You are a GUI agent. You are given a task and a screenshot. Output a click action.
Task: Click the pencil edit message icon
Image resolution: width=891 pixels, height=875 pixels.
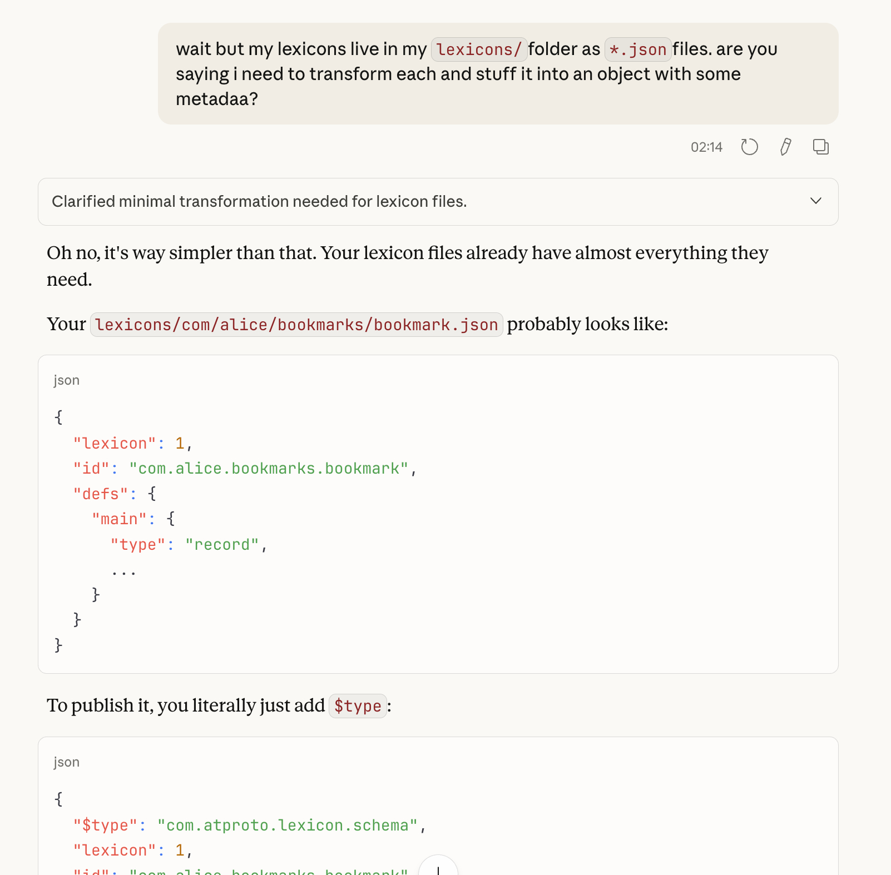(x=785, y=147)
